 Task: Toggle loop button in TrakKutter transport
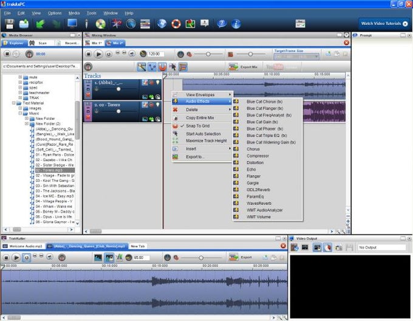[x=27, y=258]
